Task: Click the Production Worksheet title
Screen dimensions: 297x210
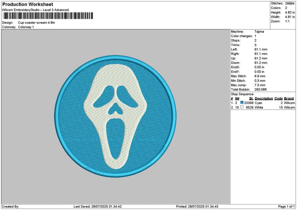Action: 25,3
